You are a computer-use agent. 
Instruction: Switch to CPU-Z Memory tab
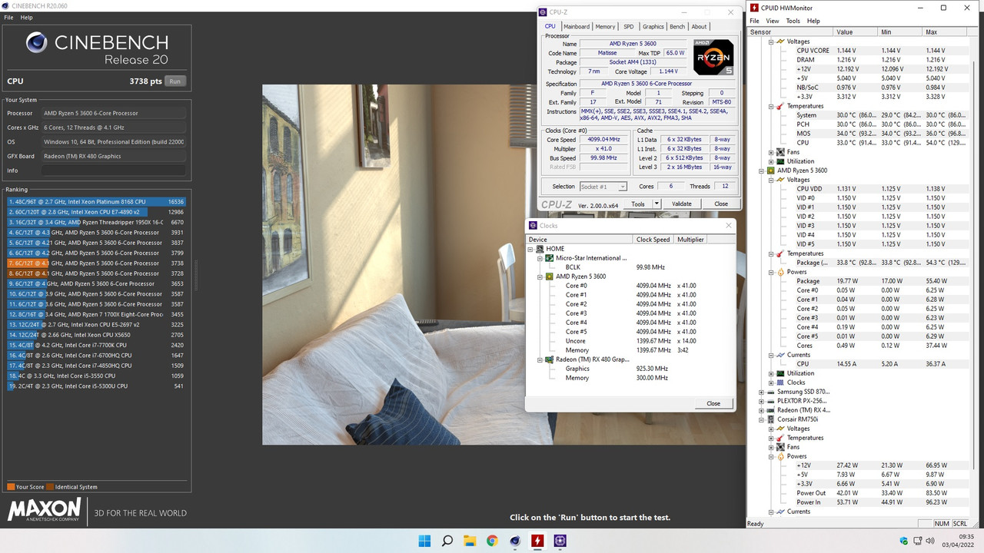tap(605, 26)
